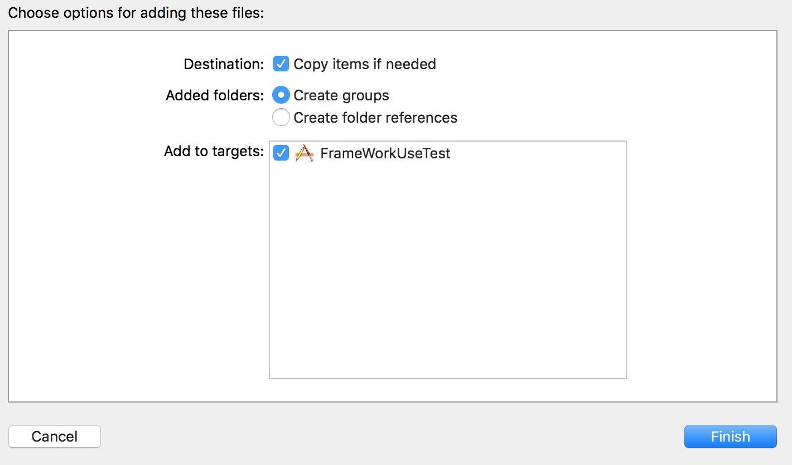The image size is (792, 465).
Task: Click empty space inside the targets list
Action: pyautogui.click(x=447, y=268)
